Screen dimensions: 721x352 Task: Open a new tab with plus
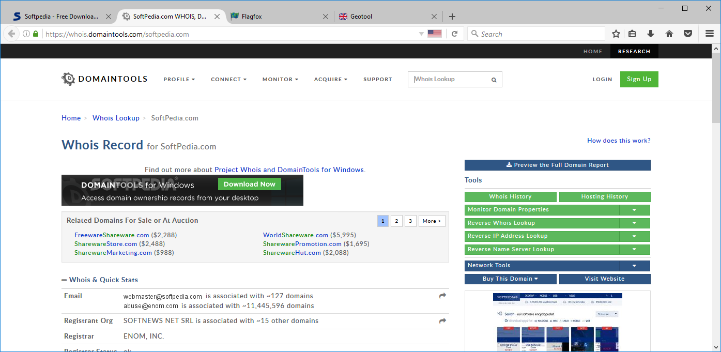pyautogui.click(x=452, y=17)
